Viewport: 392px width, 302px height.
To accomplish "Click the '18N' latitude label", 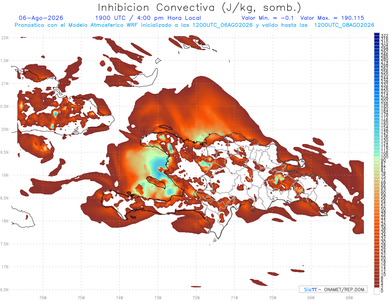I will 5,221.
